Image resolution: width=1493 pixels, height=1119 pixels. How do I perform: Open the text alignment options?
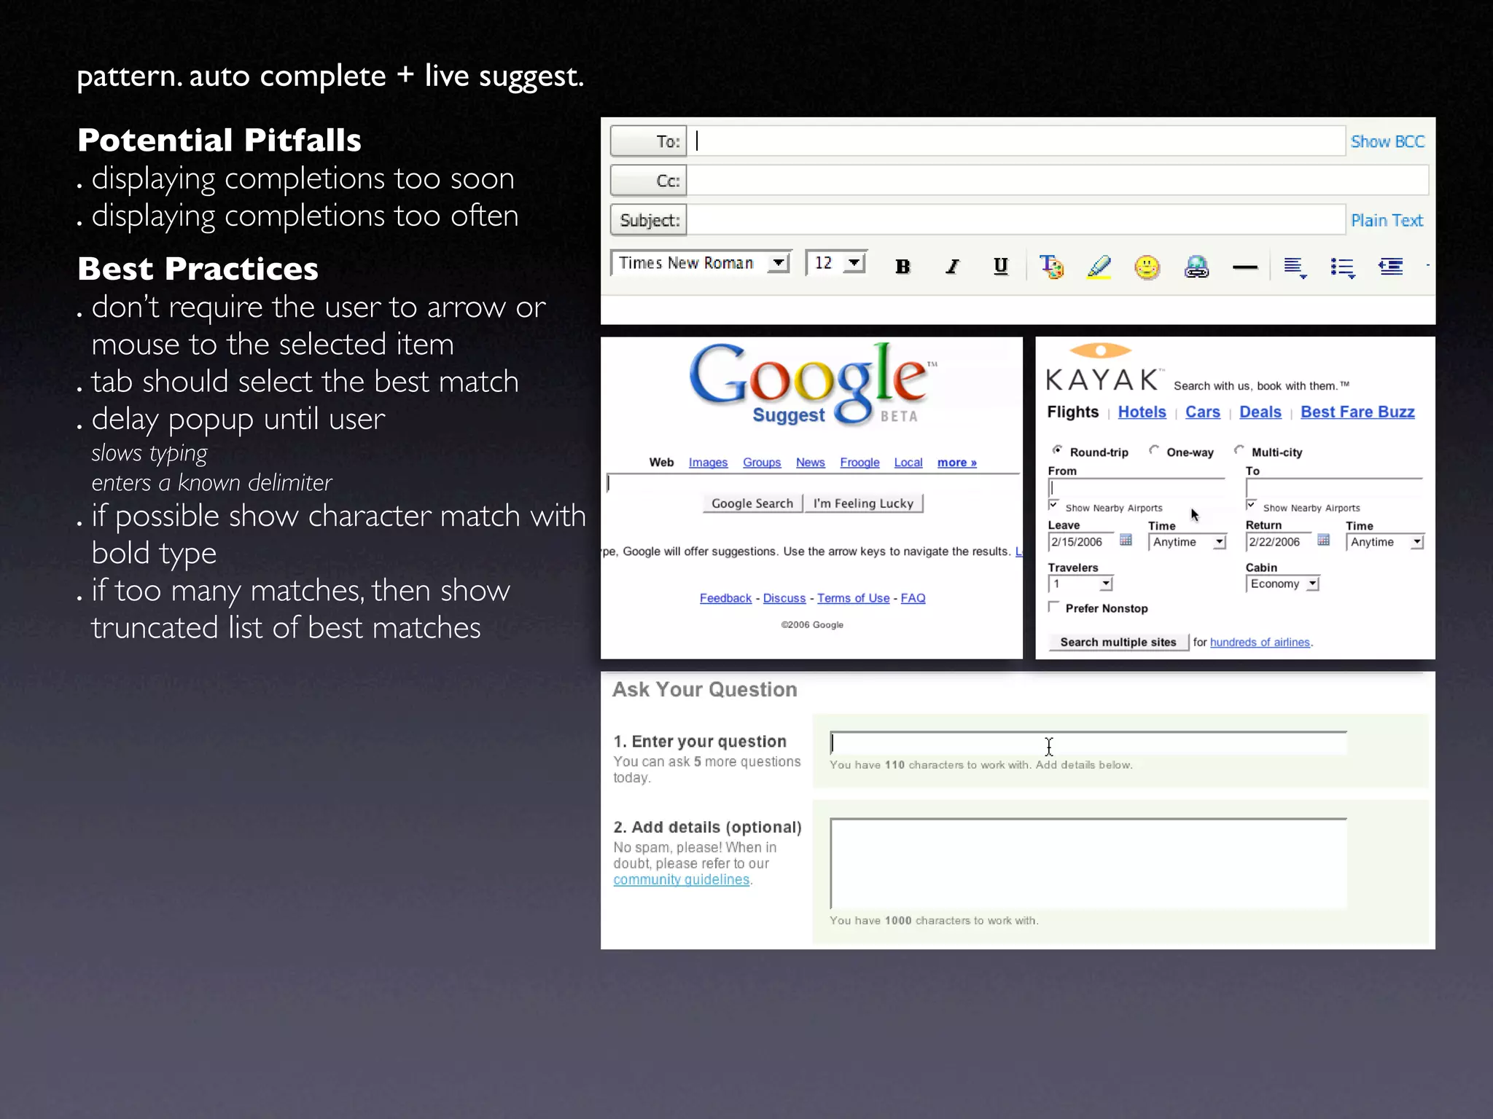pyautogui.click(x=1295, y=267)
